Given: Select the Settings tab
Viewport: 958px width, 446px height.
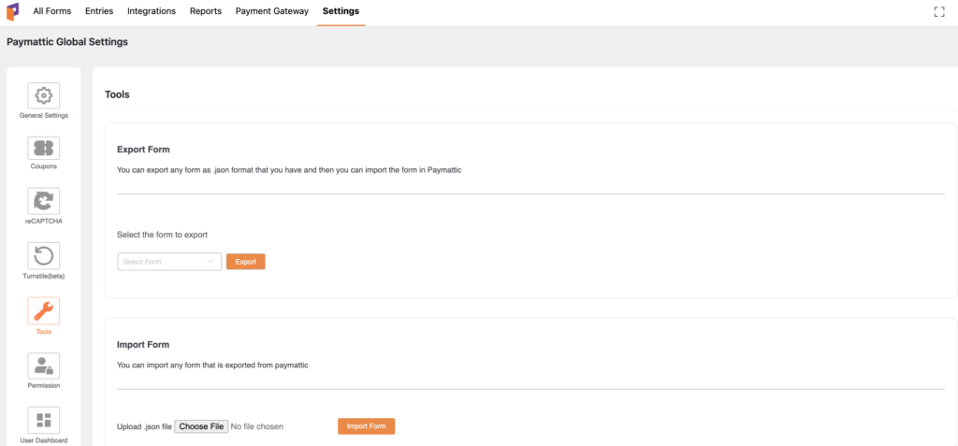Looking at the screenshot, I should pyautogui.click(x=341, y=11).
